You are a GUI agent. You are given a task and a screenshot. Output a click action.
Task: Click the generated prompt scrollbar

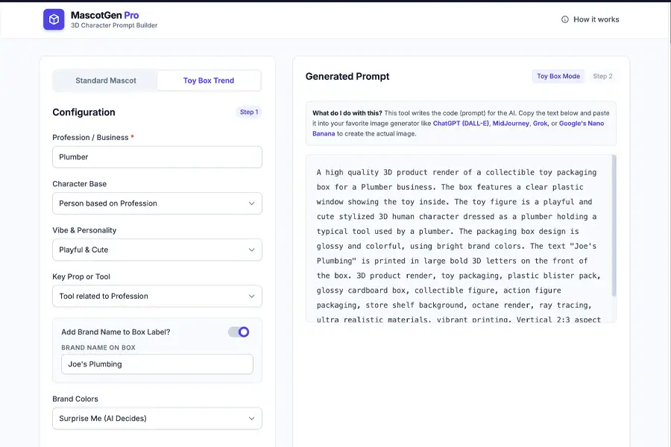tap(614, 216)
